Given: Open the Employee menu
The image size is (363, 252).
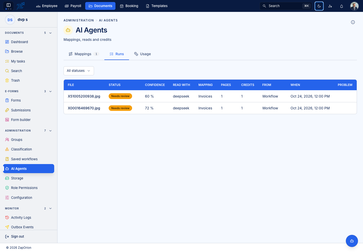Looking at the screenshot, I should [x=47, y=6].
